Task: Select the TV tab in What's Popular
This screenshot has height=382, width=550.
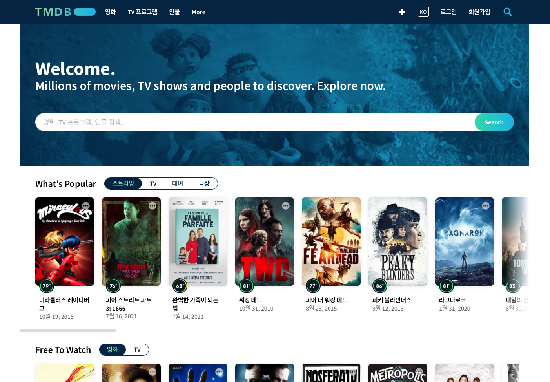Action: point(153,183)
